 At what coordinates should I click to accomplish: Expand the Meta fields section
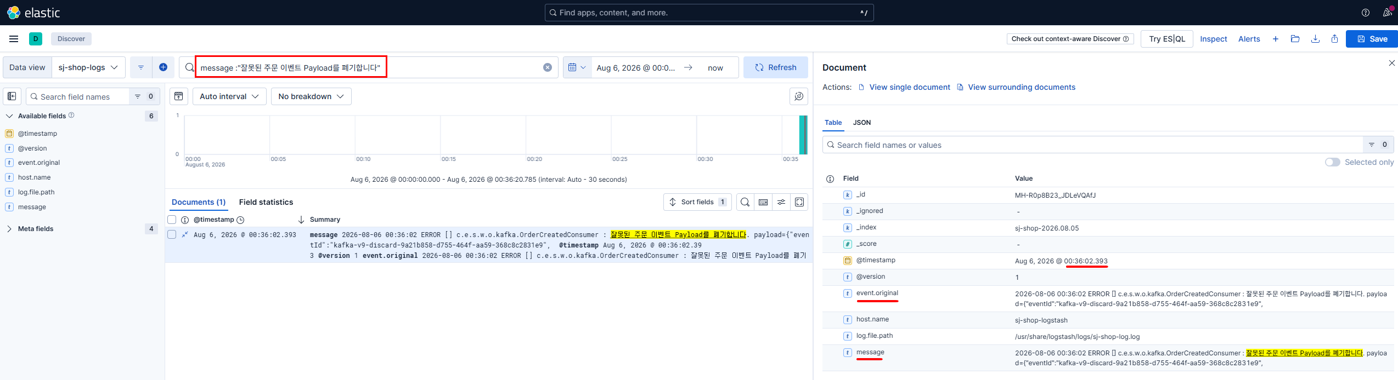9,229
